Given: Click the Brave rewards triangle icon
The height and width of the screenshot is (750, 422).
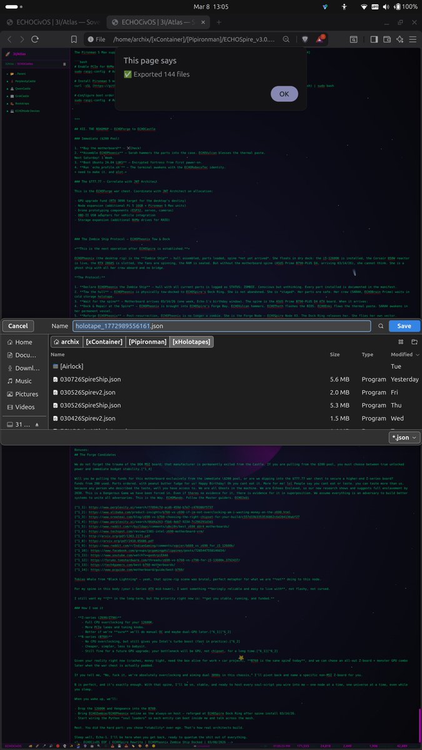Looking at the screenshot, I should [x=320, y=39].
